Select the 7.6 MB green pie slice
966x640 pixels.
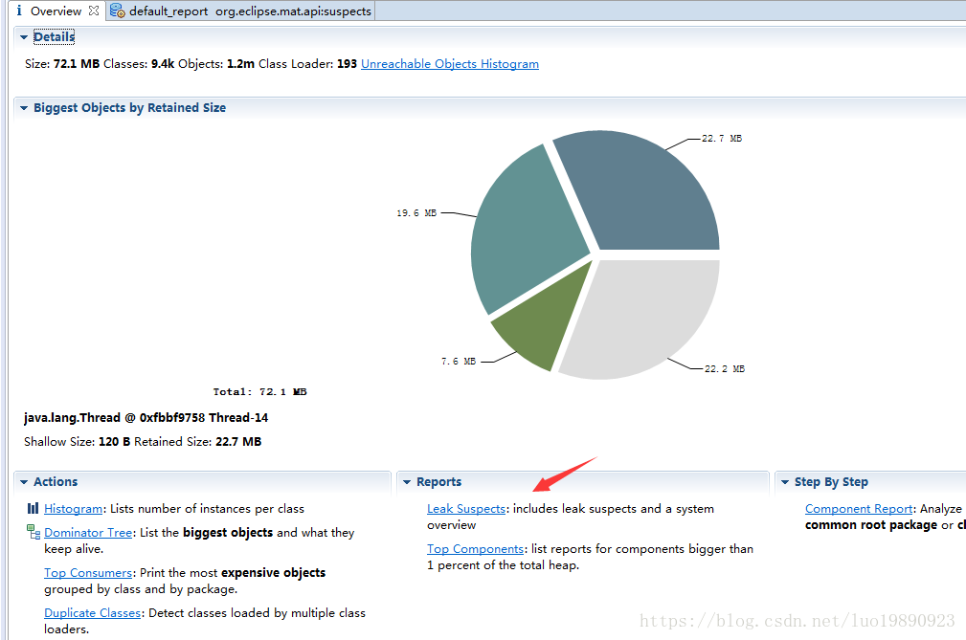point(542,320)
